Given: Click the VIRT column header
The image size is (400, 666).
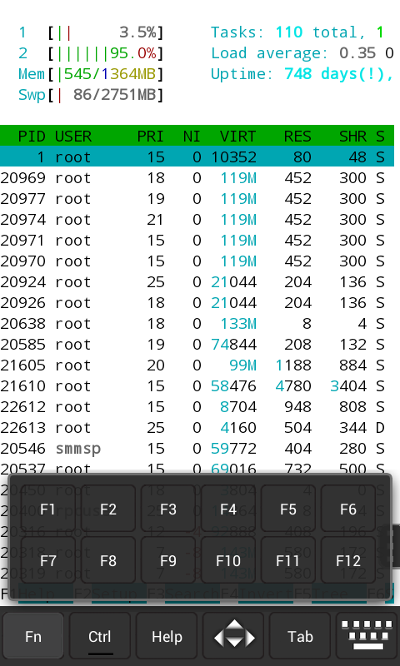Looking at the screenshot, I should [238, 136].
